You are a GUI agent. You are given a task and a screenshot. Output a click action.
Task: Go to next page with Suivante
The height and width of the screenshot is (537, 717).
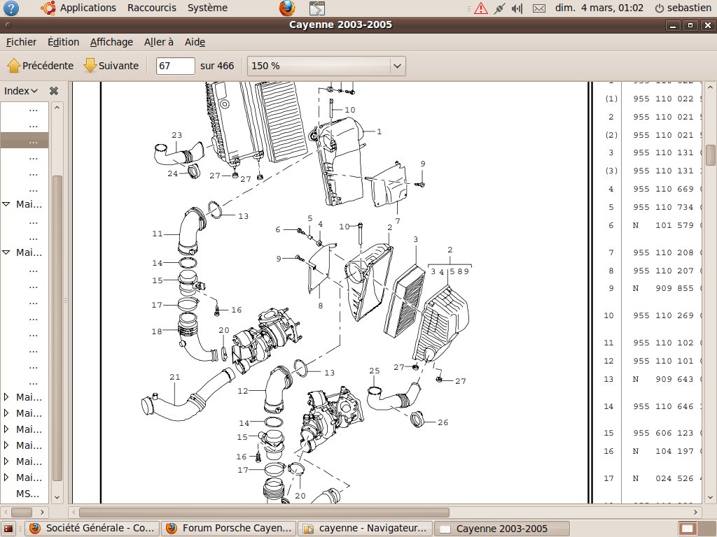111,66
